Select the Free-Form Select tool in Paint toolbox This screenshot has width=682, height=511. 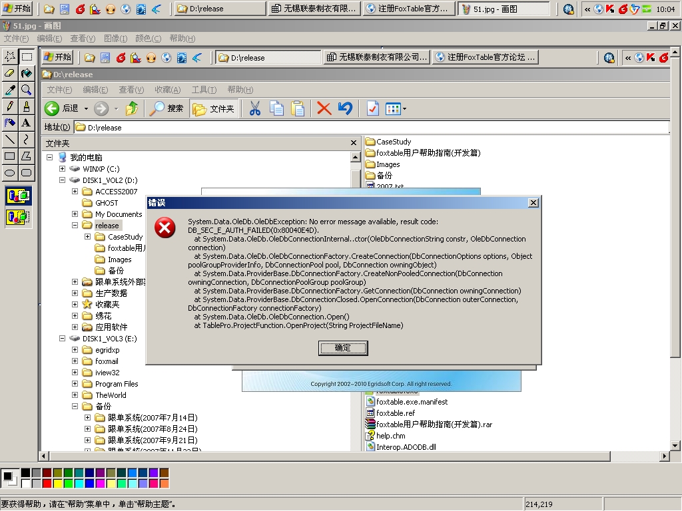[x=10, y=56]
